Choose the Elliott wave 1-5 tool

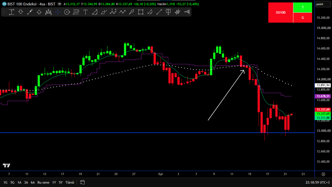click(113, 12)
